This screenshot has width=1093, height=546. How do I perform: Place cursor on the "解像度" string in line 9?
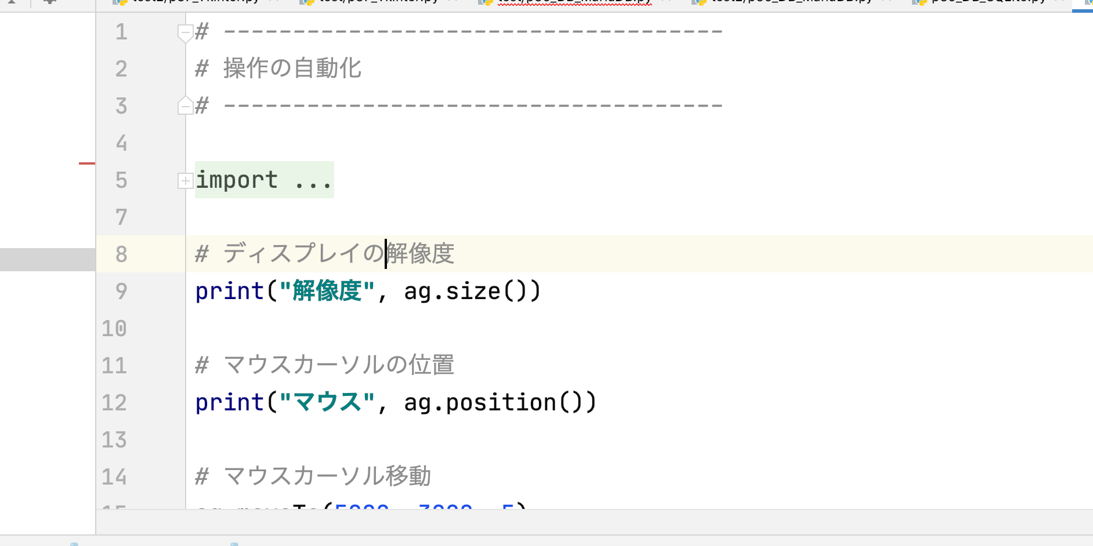327,291
